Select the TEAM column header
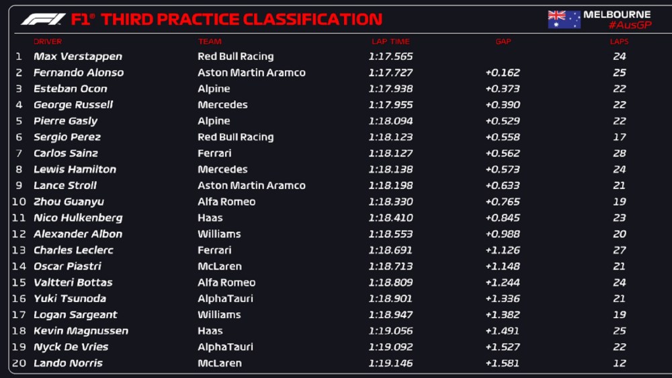The image size is (672, 378). (210, 42)
